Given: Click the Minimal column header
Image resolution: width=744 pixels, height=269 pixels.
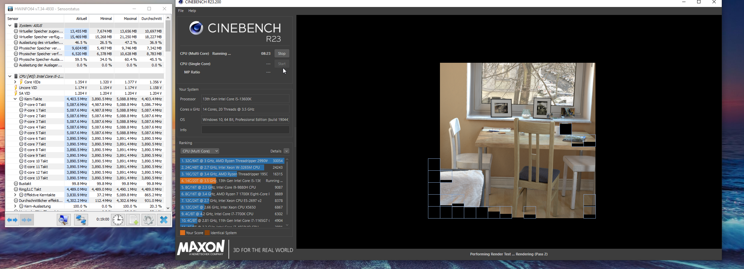Looking at the screenshot, I should [101, 19].
